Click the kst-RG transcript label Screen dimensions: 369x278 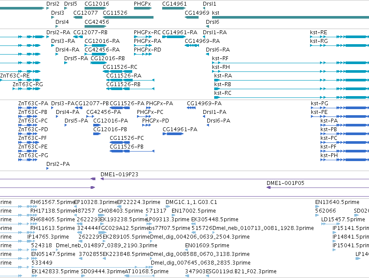pyautogui.click(x=319, y=41)
